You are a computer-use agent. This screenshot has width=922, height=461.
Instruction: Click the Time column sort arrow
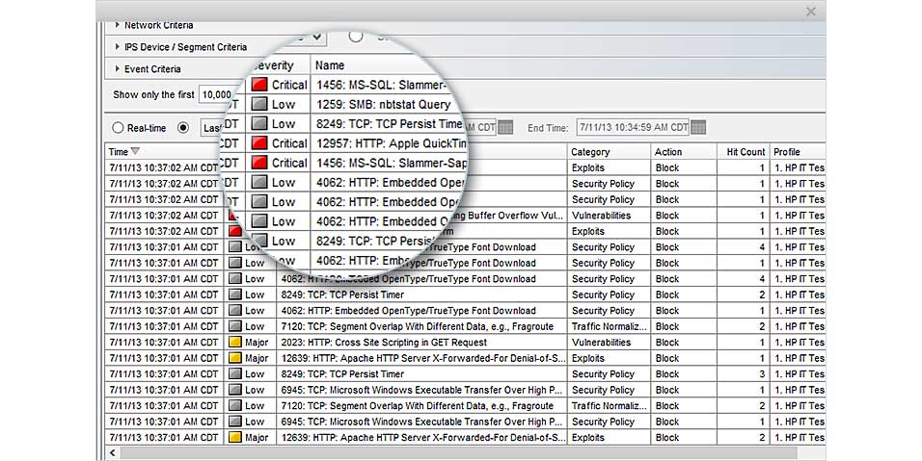pos(135,152)
